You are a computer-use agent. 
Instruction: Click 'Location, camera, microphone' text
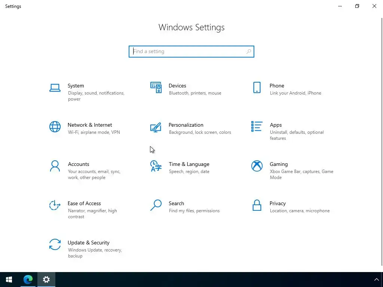[x=300, y=211]
